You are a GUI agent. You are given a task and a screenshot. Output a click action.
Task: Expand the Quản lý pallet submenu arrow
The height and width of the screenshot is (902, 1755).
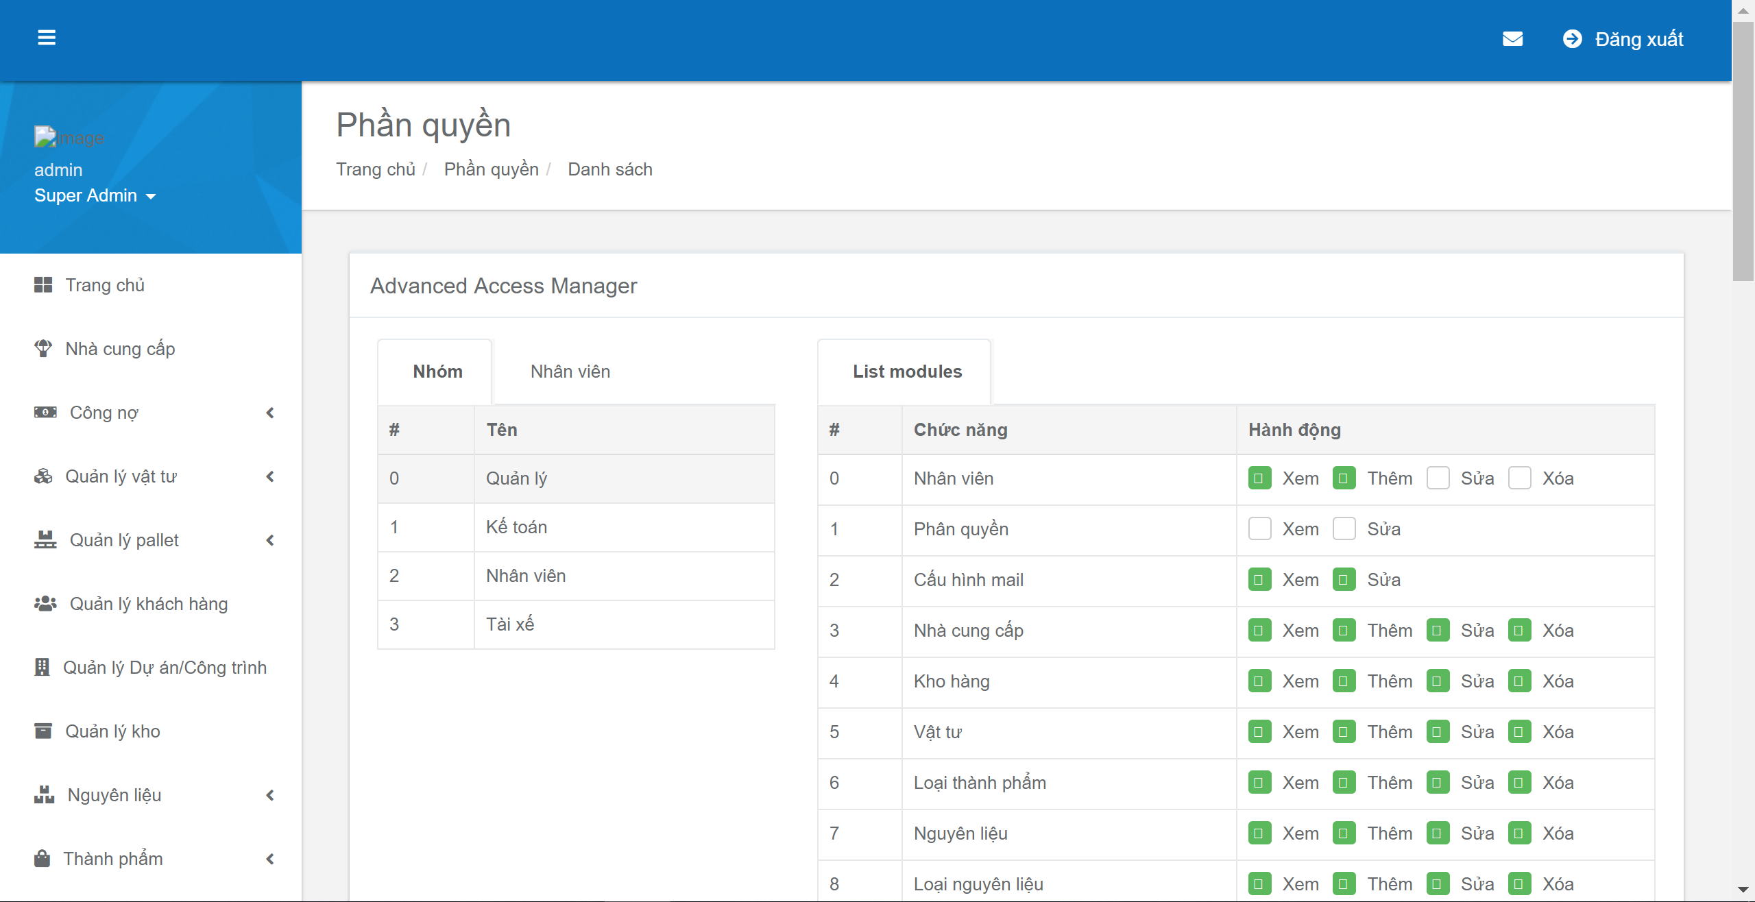(270, 540)
